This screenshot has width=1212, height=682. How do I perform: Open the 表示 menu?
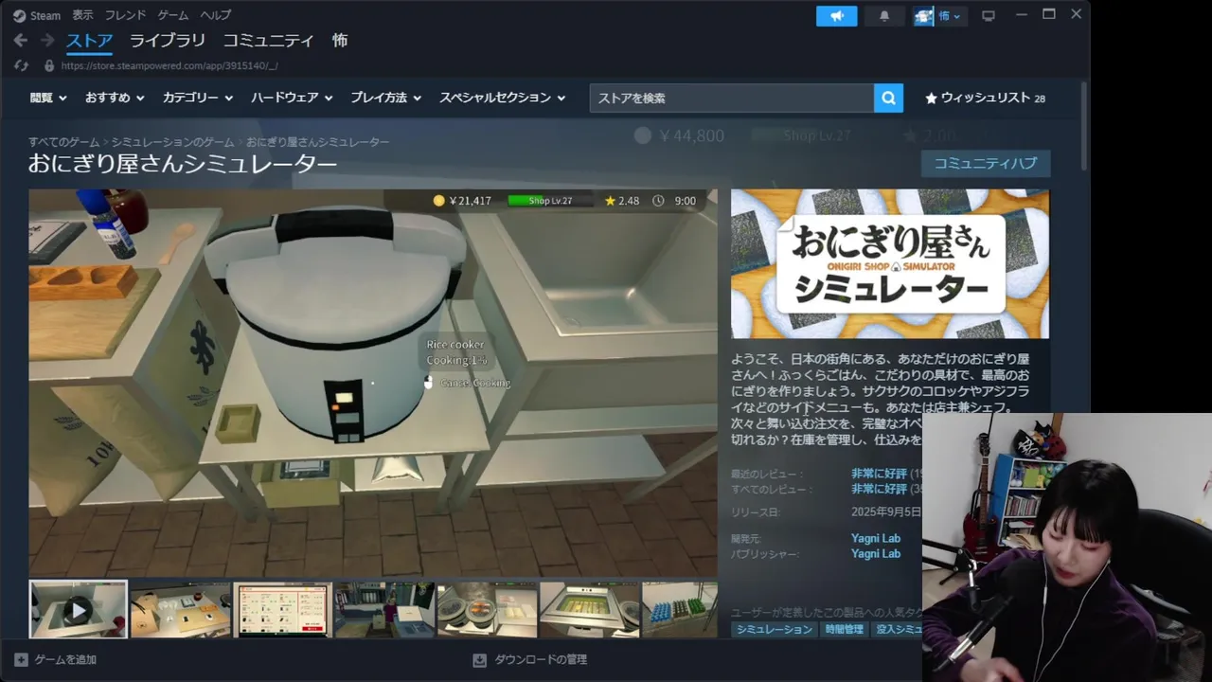(x=82, y=15)
